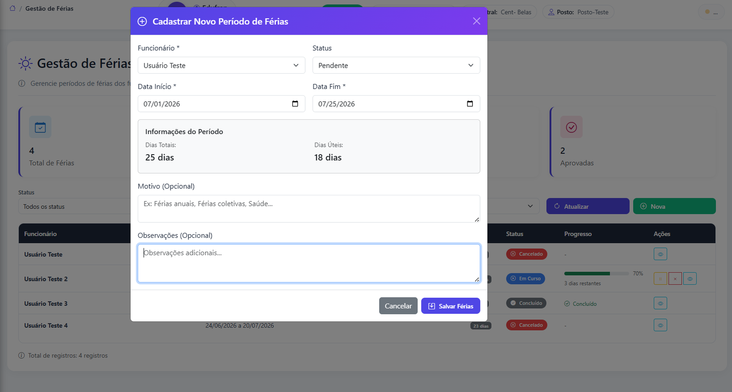The image size is (732, 392).
Task: Click the Data Fim date field
Action: pyautogui.click(x=396, y=104)
